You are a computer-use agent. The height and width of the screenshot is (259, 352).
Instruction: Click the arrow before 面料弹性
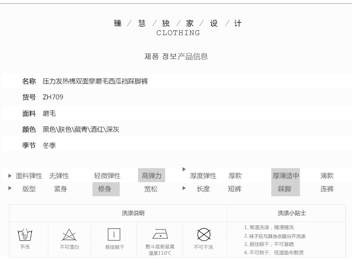pos(10,176)
